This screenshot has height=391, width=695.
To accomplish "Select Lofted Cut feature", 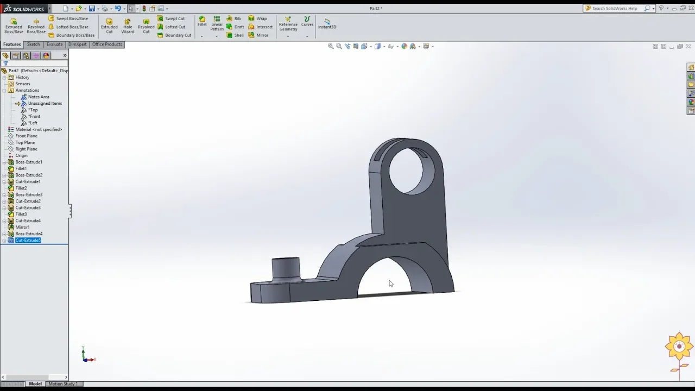I will click(x=171, y=27).
